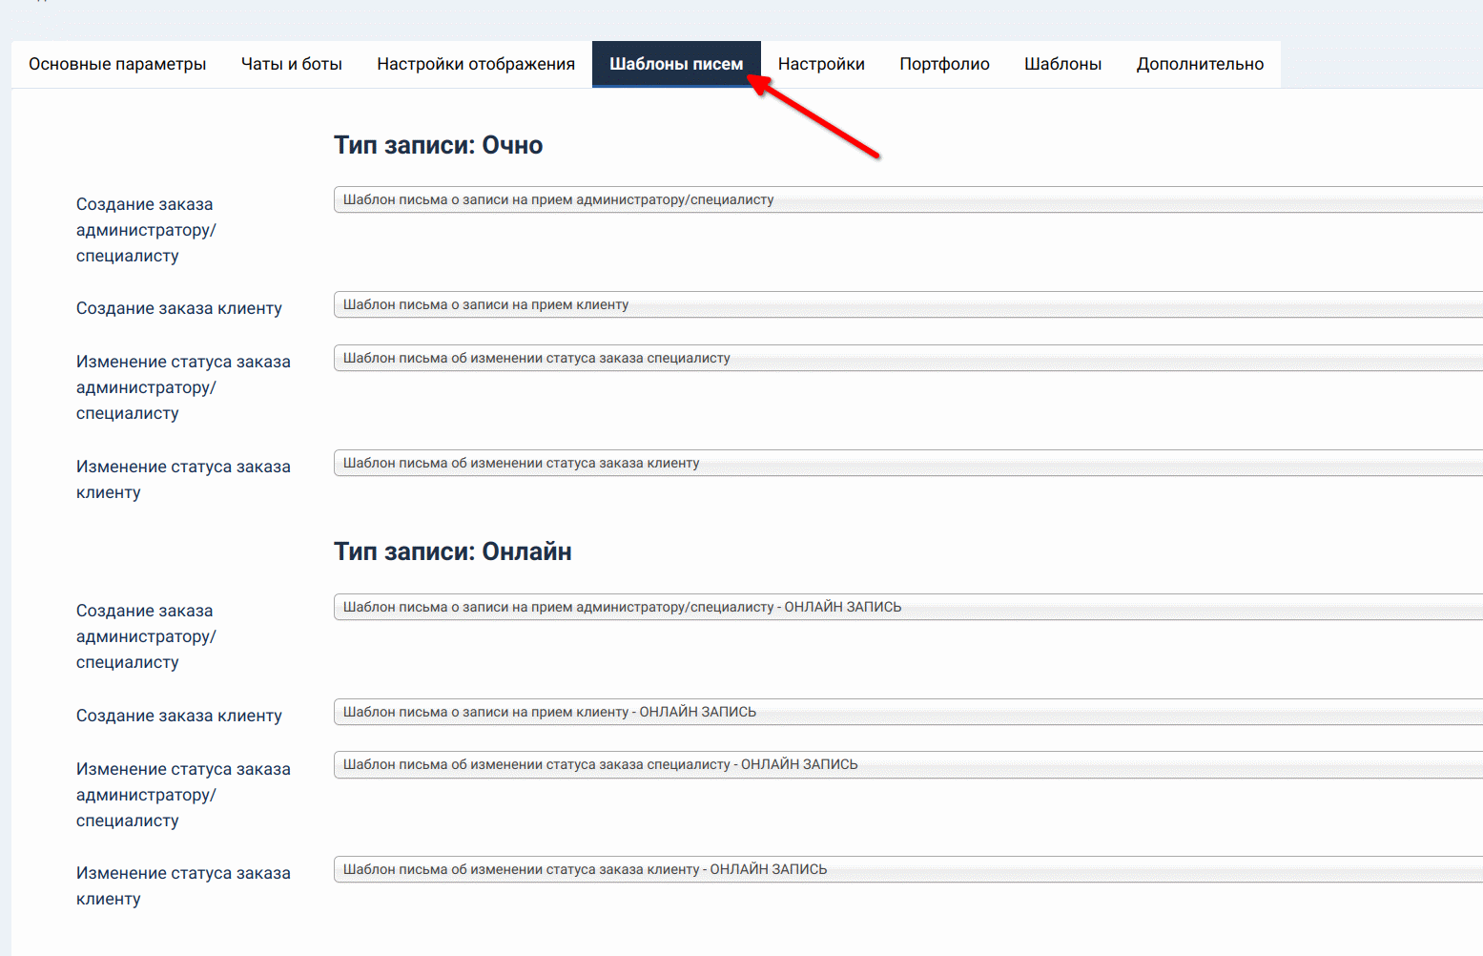Switch to Чаты и боты tab

pos(291,64)
